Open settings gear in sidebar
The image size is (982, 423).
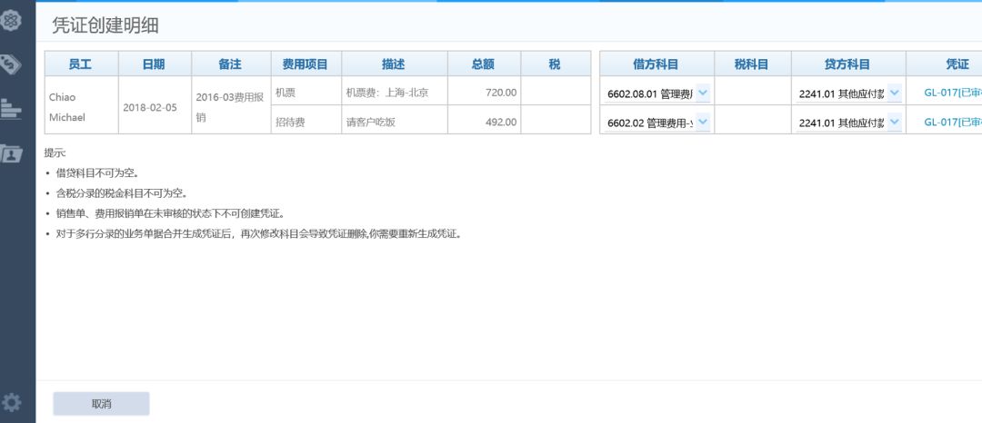[12, 402]
